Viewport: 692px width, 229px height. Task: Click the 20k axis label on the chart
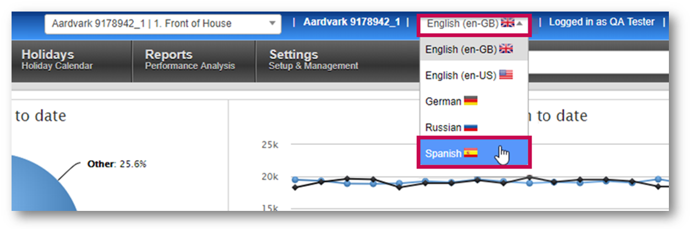269,176
